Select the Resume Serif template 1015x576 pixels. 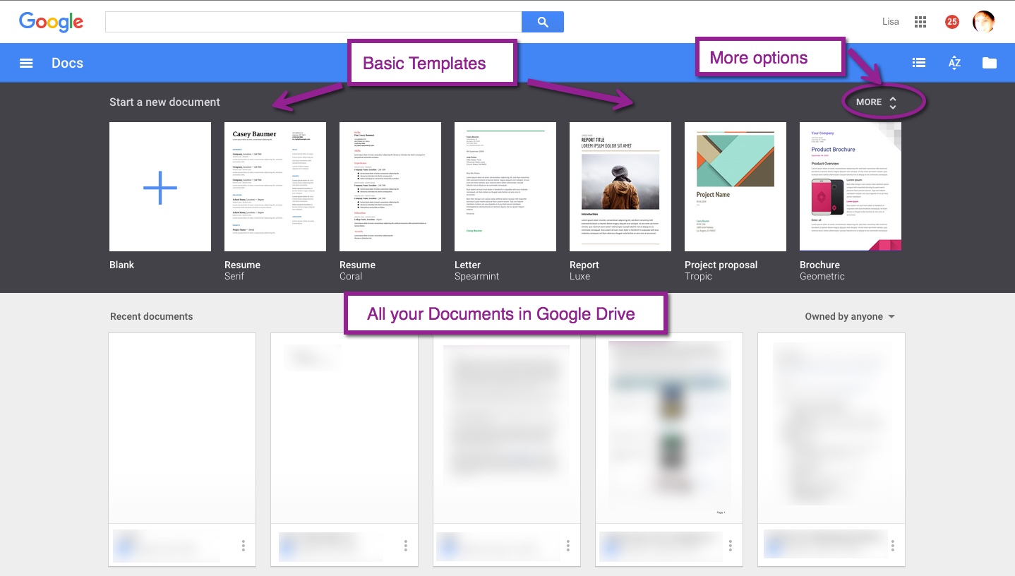coord(275,187)
